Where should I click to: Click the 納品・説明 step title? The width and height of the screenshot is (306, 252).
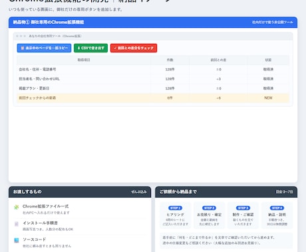277,215
